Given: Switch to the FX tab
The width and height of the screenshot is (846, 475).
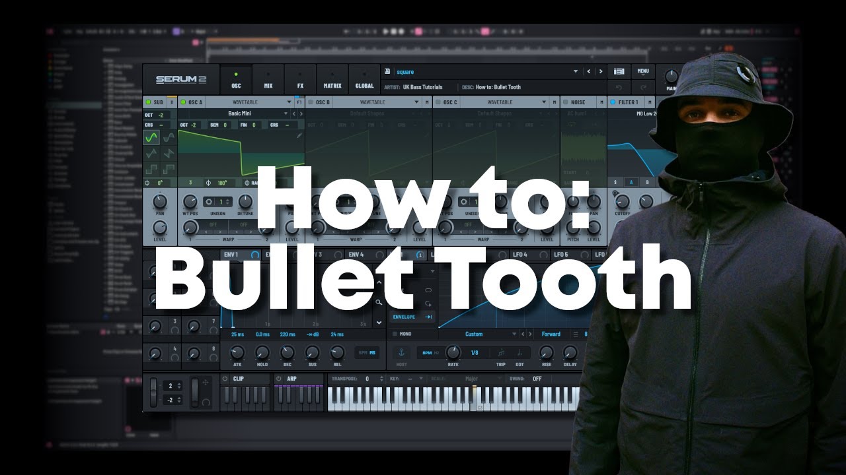Looking at the screenshot, I should point(300,79).
